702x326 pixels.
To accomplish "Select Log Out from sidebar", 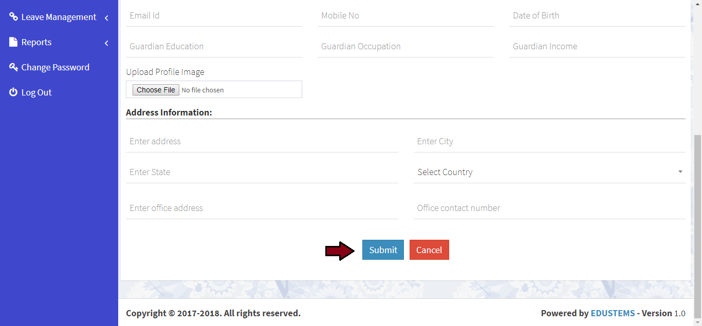I will [x=36, y=92].
